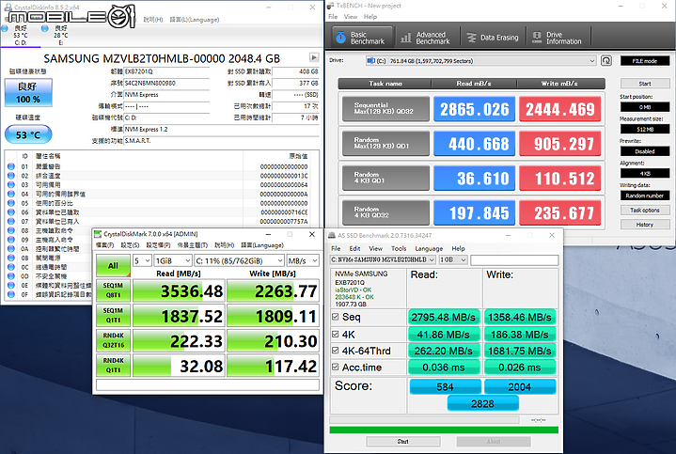Open Drive Information tab in TxBENCH
Image resolution: width=676 pixels, height=454 pixels.
click(x=558, y=38)
